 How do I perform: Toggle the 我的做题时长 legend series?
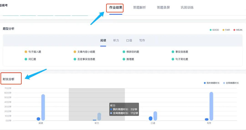[x=213, y=83]
